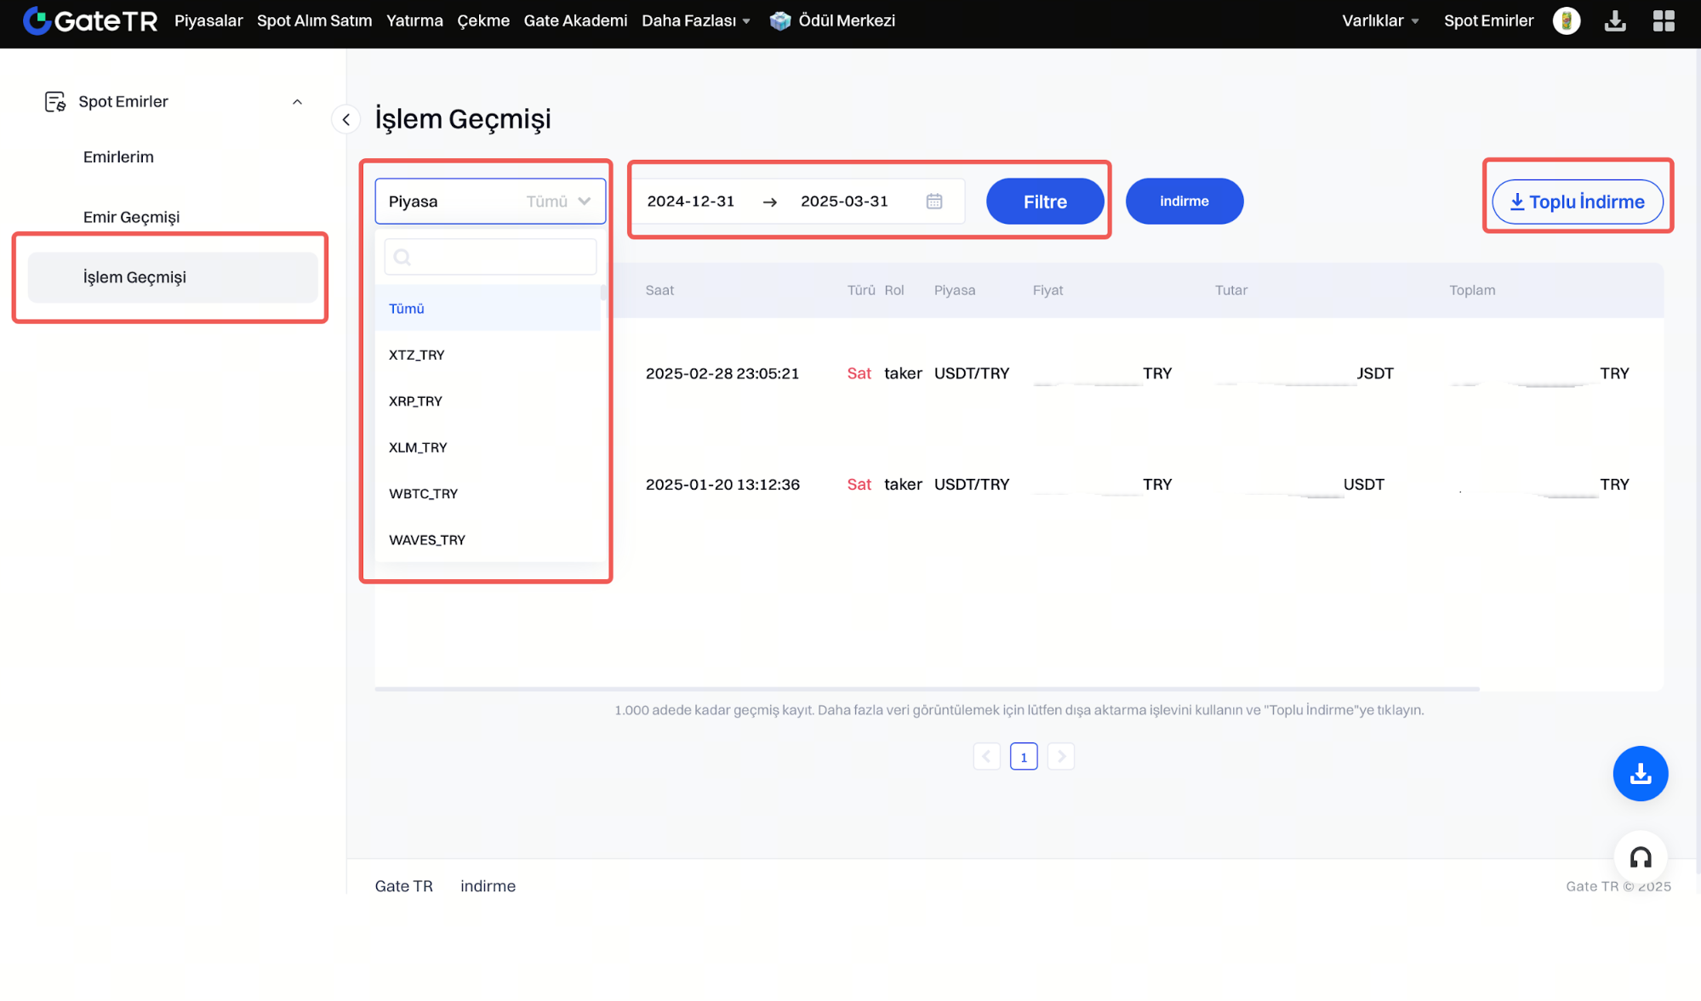
Task: Open the apps grid icon
Action: (x=1663, y=20)
